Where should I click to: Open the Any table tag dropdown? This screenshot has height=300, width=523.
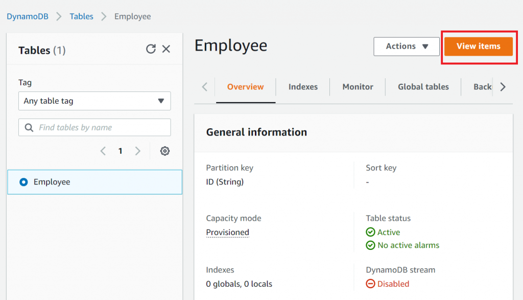94,101
